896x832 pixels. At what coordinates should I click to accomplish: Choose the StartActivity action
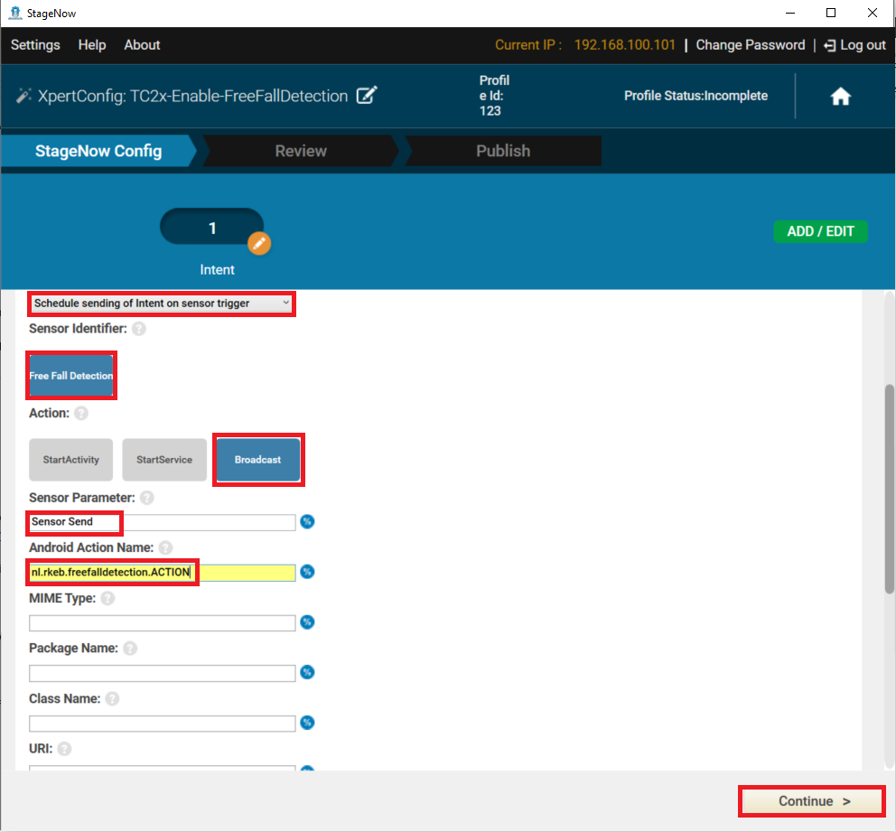[70, 460]
